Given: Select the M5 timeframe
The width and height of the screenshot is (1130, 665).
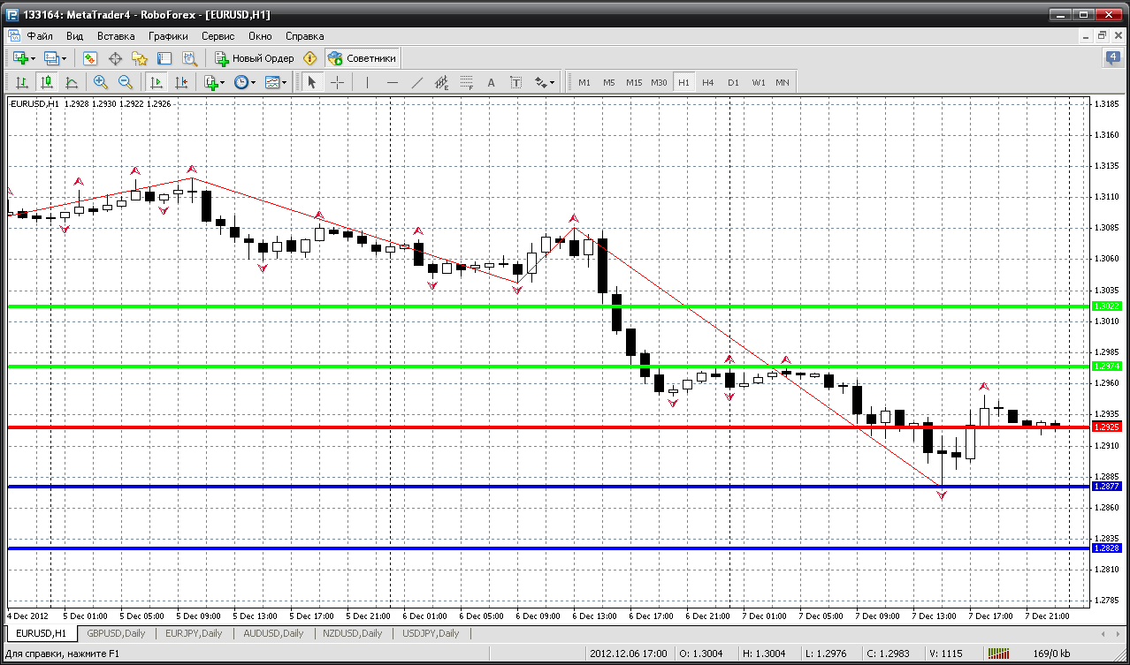Looking at the screenshot, I should click(609, 82).
